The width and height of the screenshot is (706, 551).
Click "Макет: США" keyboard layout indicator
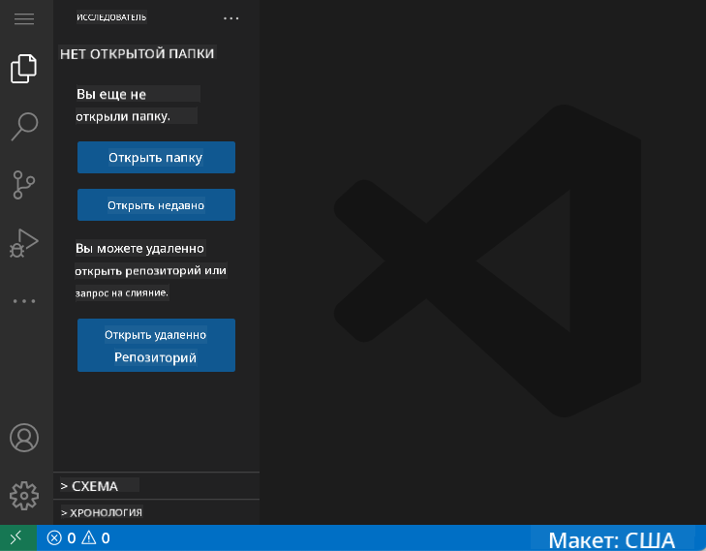611,539
